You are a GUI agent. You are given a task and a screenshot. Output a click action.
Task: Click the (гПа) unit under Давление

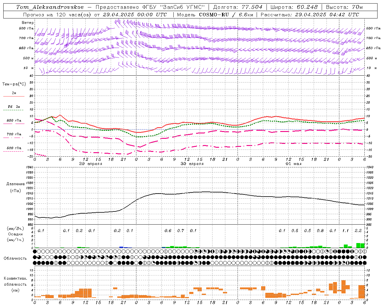[x=16, y=191]
